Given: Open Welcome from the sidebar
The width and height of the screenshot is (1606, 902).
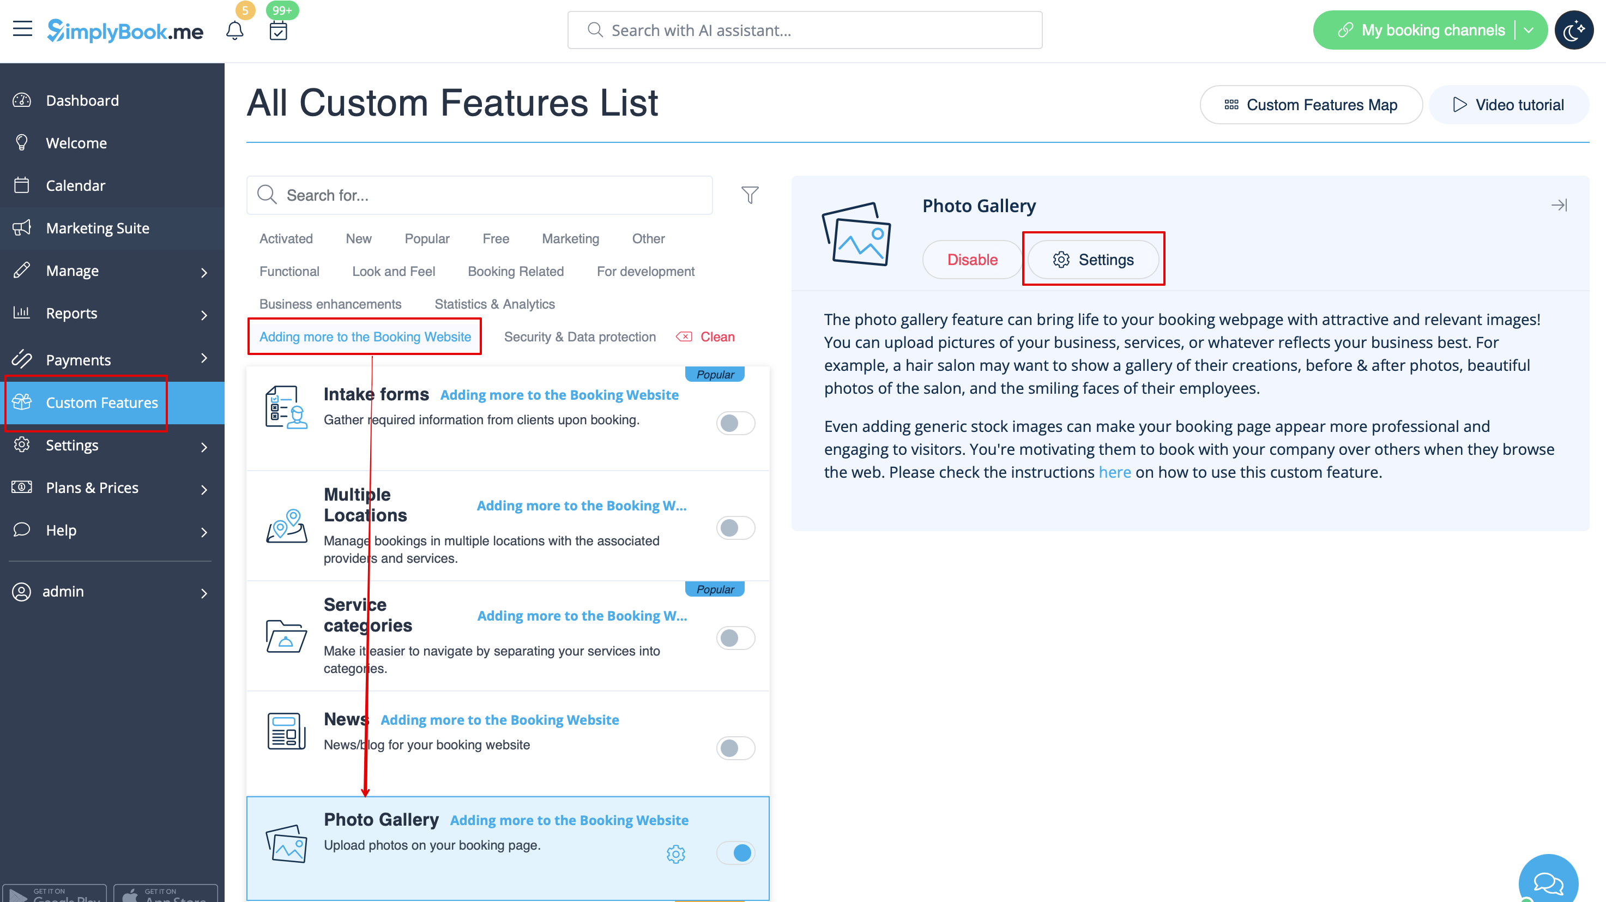Looking at the screenshot, I should (112, 143).
